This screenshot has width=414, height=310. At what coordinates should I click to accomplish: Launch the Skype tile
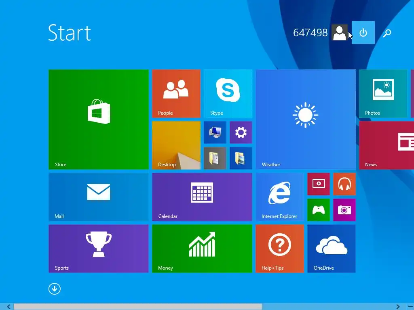point(228,93)
